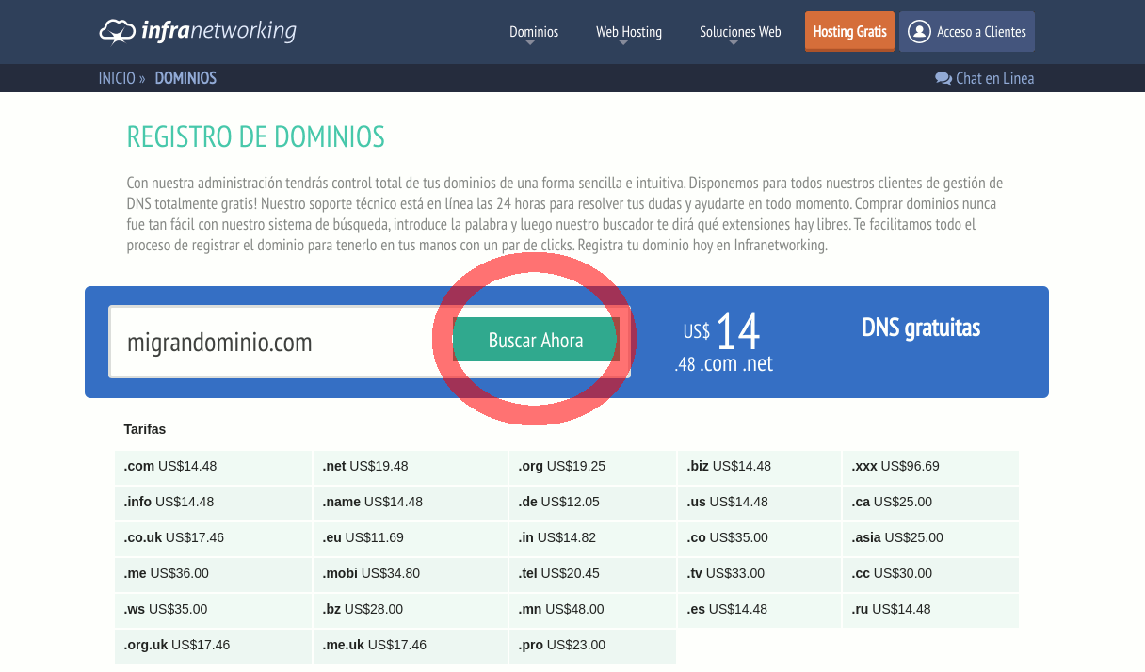The image size is (1145, 672).
Task: Expand the Dominios dropdown menu
Action: 534,31
